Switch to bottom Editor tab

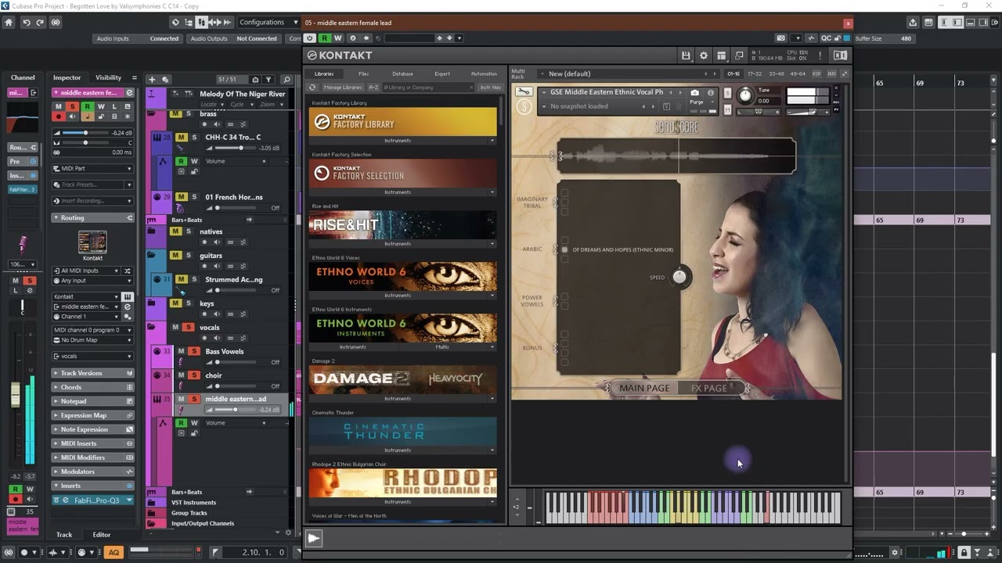[x=102, y=535]
